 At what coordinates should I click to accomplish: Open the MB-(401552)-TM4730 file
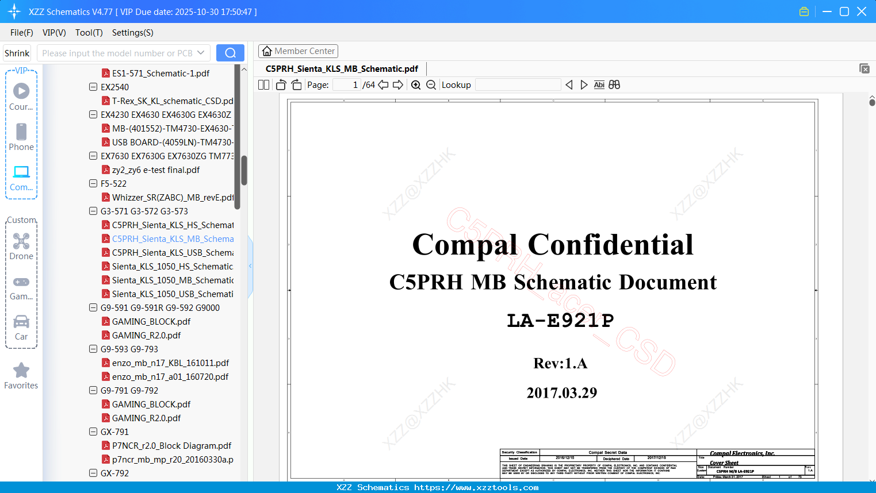[x=167, y=129]
